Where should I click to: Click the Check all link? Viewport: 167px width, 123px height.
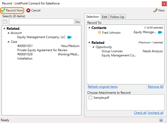(140, 113)
